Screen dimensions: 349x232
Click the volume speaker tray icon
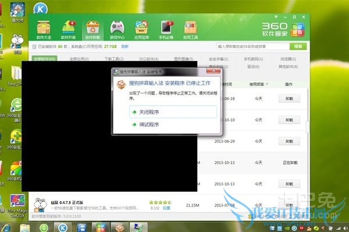[346, 228]
